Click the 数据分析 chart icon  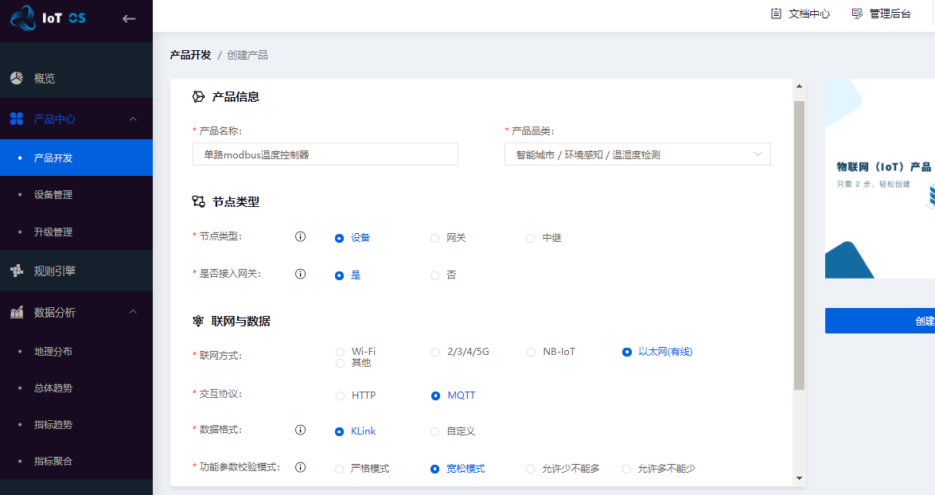[x=17, y=312]
